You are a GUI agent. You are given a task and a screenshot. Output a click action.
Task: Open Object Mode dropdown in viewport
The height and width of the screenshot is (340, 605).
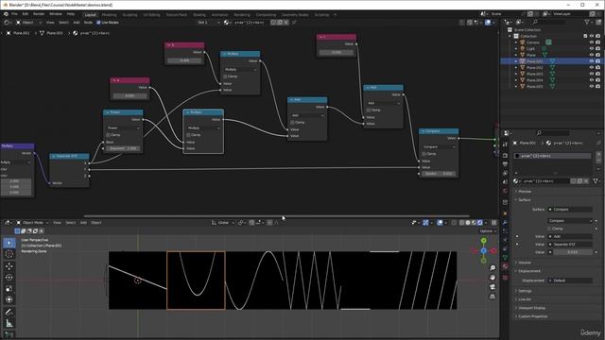coord(32,223)
